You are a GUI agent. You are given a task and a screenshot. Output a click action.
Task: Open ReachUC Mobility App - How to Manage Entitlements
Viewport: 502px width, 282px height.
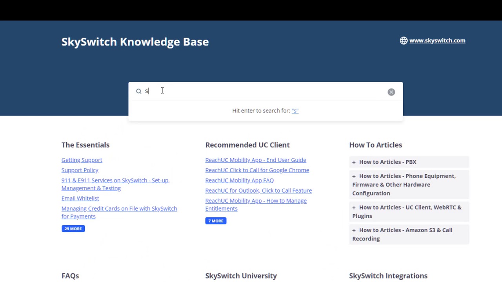(256, 204)
